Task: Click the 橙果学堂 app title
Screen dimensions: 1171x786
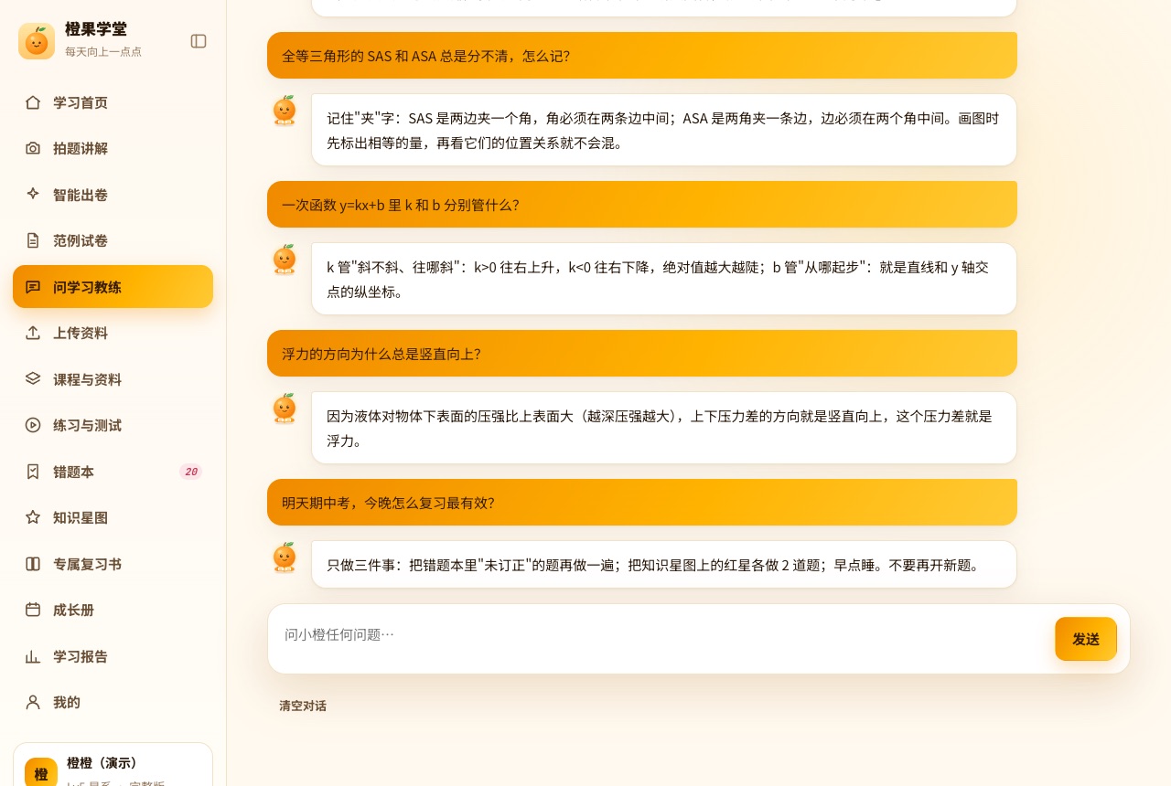Action: pos(96,29)
